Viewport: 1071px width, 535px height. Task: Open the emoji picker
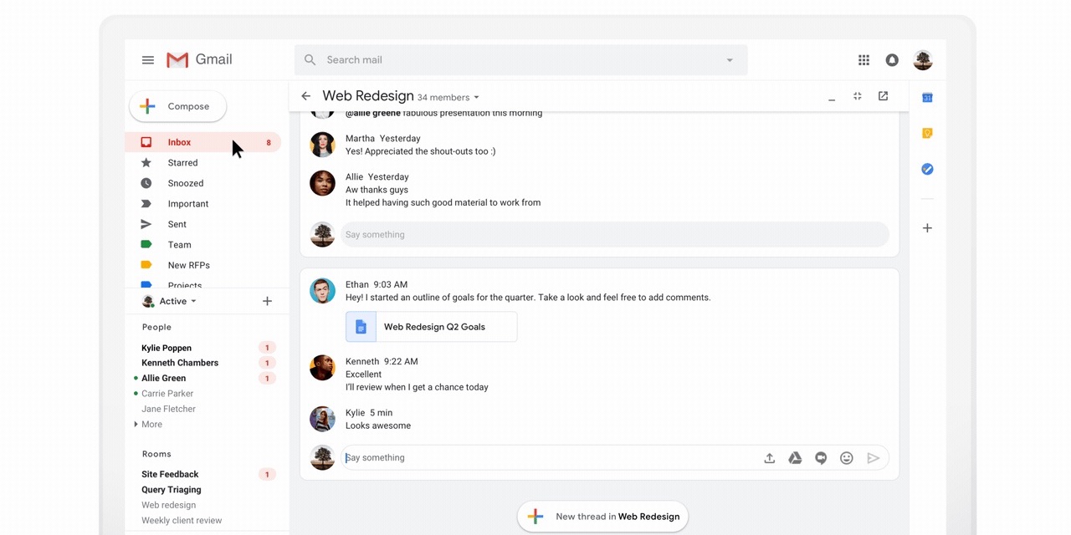pyautogui.click(x=846, y=457)
